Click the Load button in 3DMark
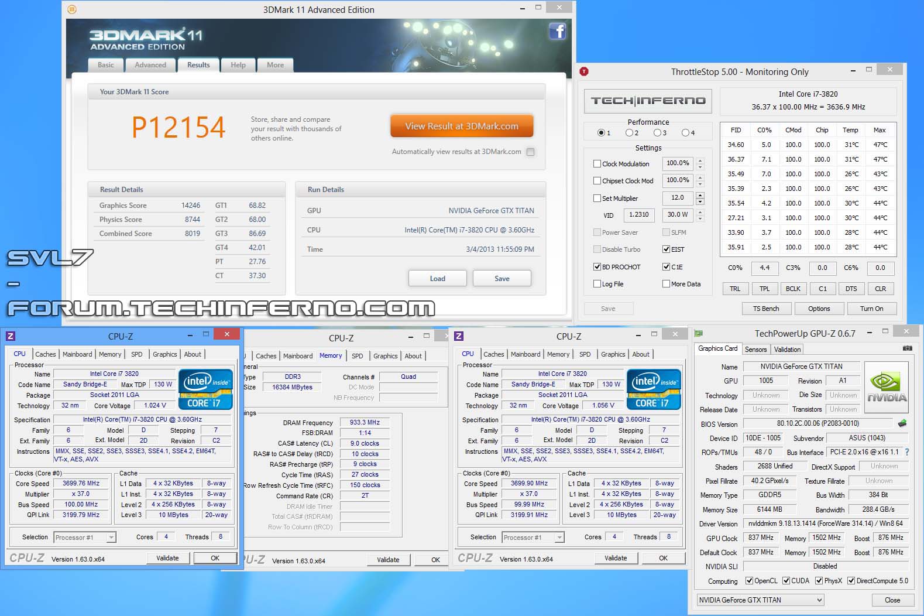 pos(437,279)
